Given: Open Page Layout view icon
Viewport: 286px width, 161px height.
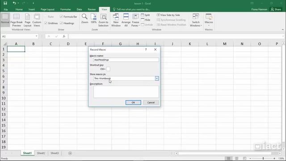Looking at the screenshot, I should 27,20.
